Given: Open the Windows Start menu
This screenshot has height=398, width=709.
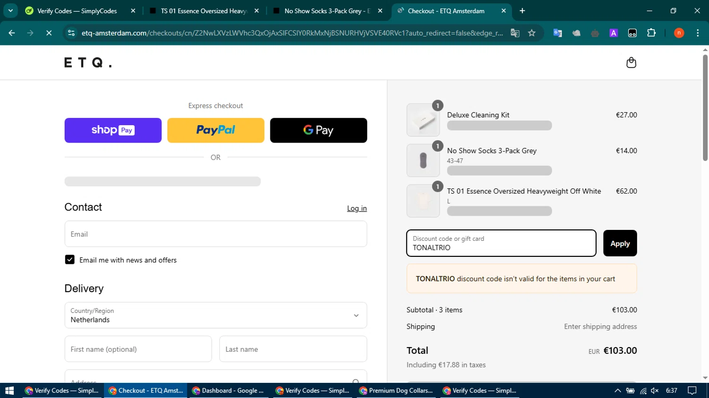Looking at the screenshot, I should point(9,390).
